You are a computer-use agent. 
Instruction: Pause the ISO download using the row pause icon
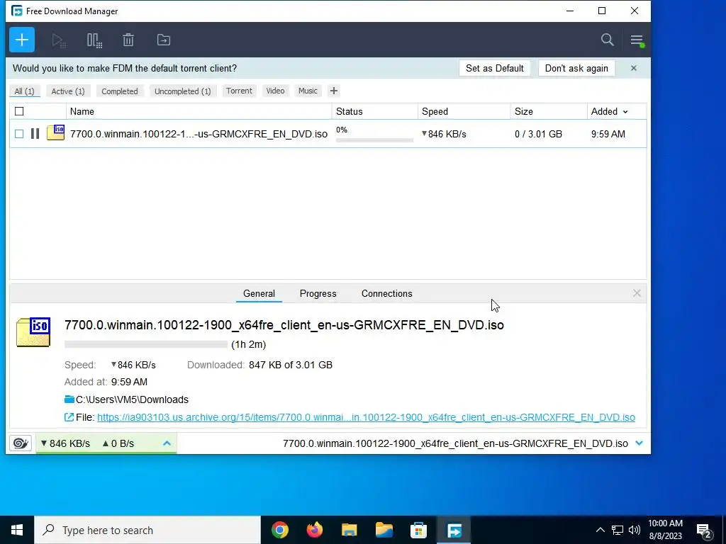click(35, 134)
